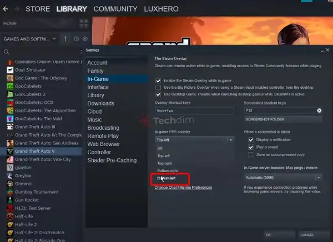This screenshot has width=333, height=242.
Task: Click the GooCubelets: The Void icon
Action: coord(10,119)
